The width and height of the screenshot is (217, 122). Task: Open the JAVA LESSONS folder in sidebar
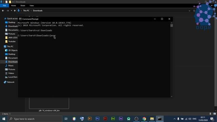pos(12,38)
